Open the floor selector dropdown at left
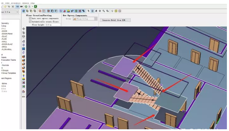Image resolution: width=229 pixels, height=131 pixels. tap(10, 12)
